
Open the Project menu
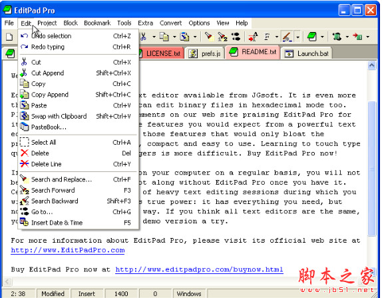point(47,23)
